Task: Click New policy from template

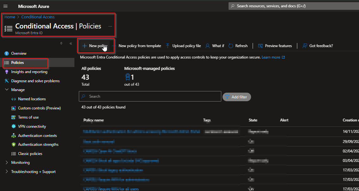Action: [x=140, y=46]
